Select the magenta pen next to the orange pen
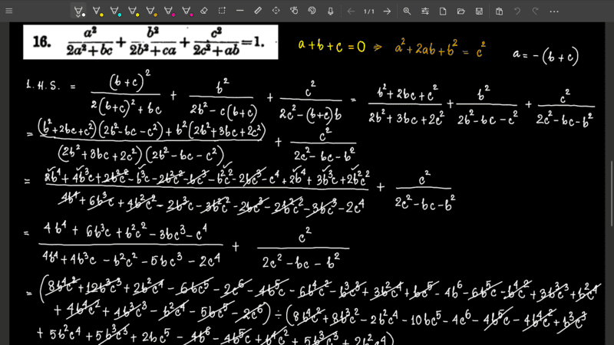614x345 pixels. click(x=170, y=11)
